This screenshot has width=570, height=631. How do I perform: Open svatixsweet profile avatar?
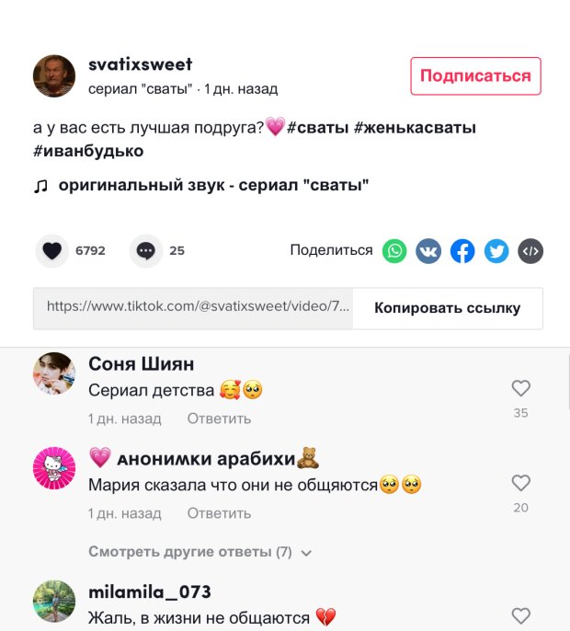click(x=54, y=76)
